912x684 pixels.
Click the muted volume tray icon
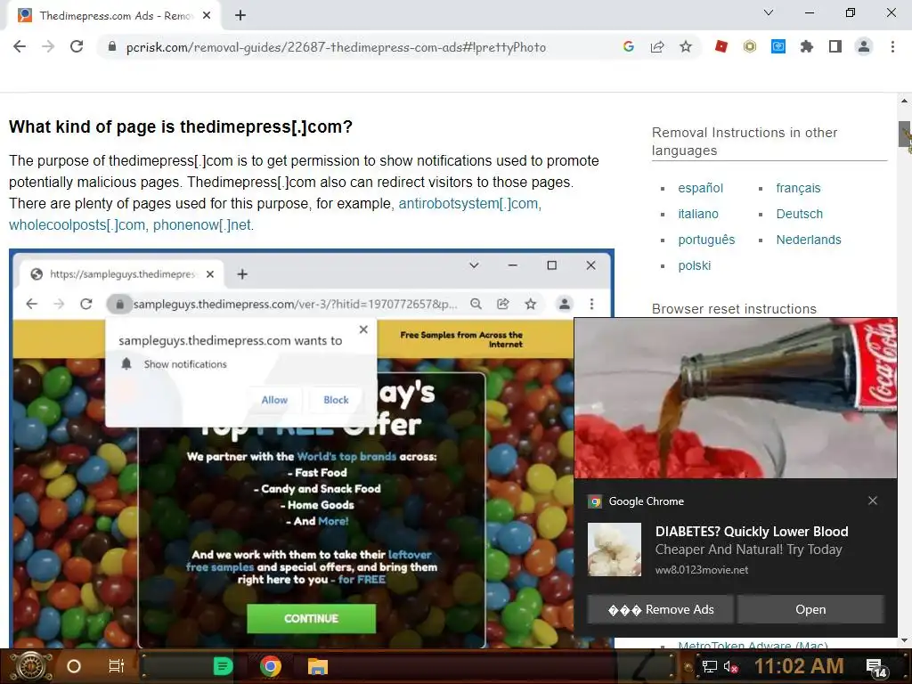(x=731, y=666)
